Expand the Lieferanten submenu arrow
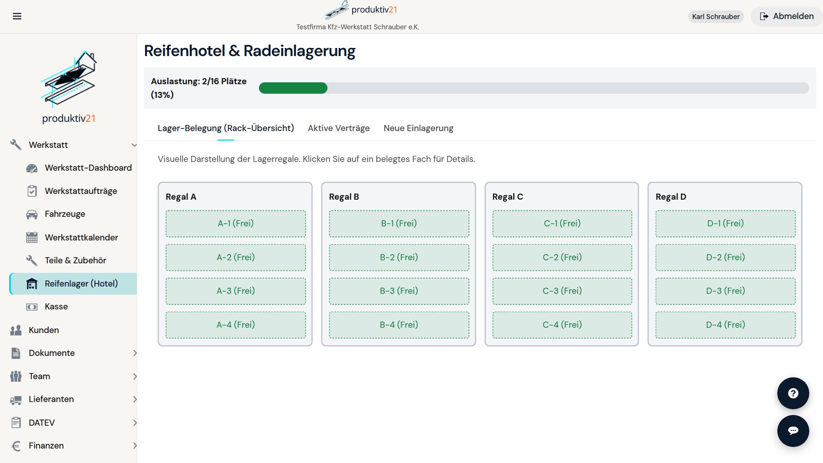823x463 pixels. click(134, 399)
